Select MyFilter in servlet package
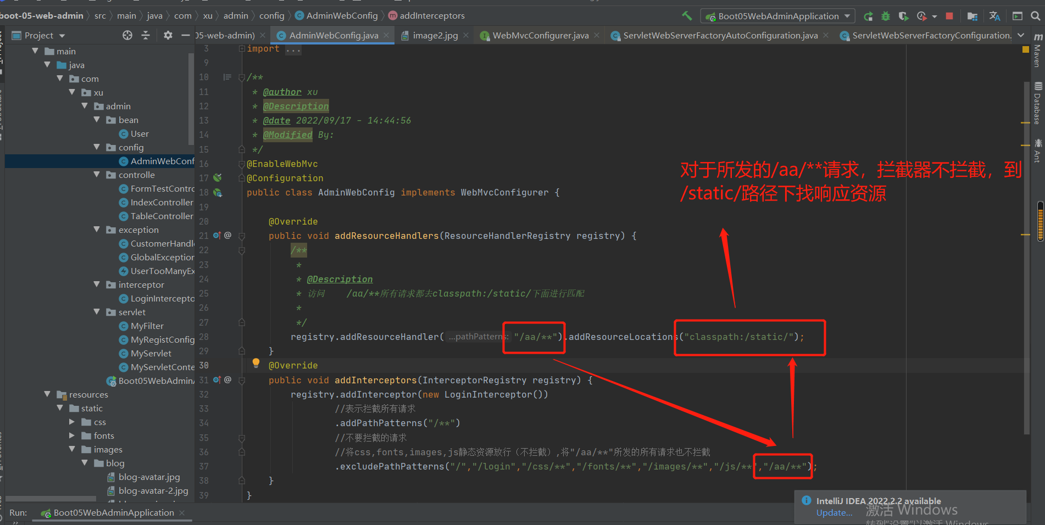 click(x=147, y=326)
